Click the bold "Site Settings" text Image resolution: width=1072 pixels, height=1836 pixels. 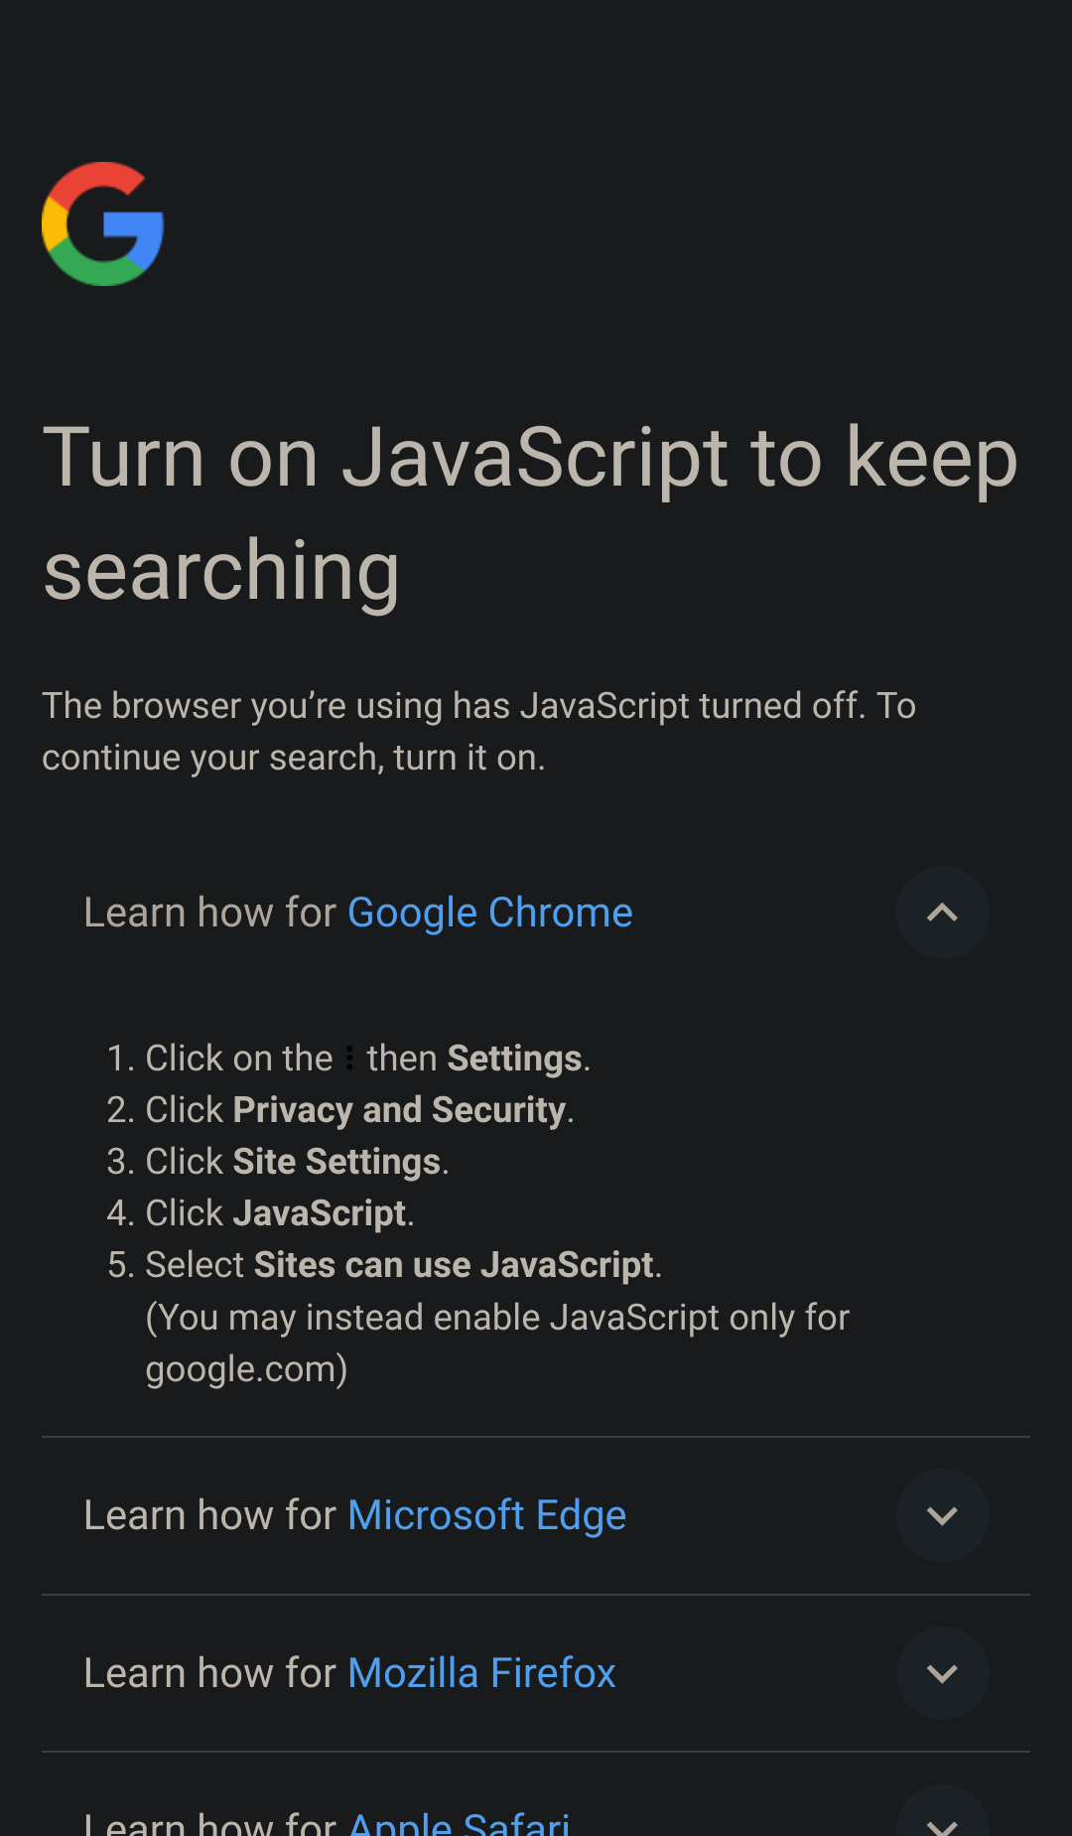pyautogui.click(x=336, y=1162)
